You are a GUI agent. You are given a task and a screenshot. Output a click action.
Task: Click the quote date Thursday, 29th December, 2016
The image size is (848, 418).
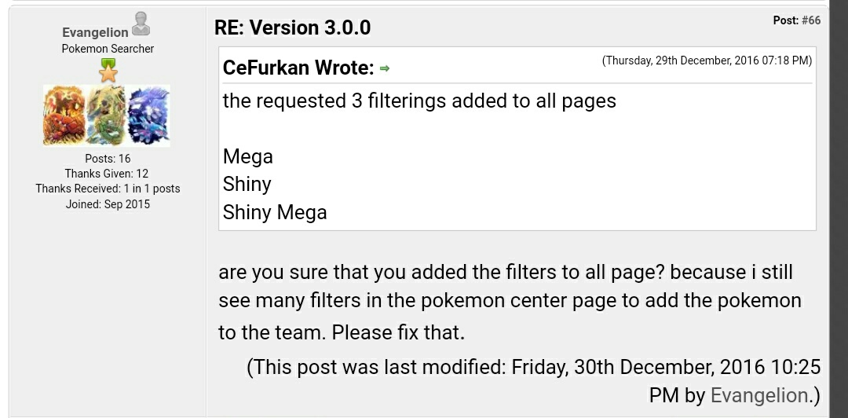click(x=707, y=60)
